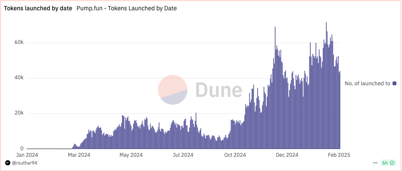Open the @rsuthar94 author profile link

pos(25,163)
